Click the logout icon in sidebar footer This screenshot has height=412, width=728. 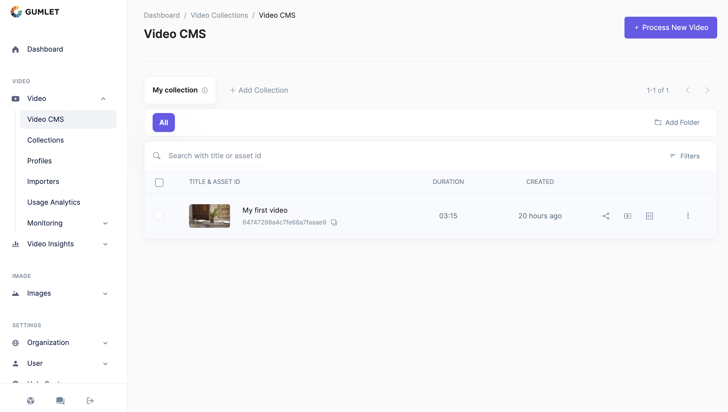click(x=90, y=401)
